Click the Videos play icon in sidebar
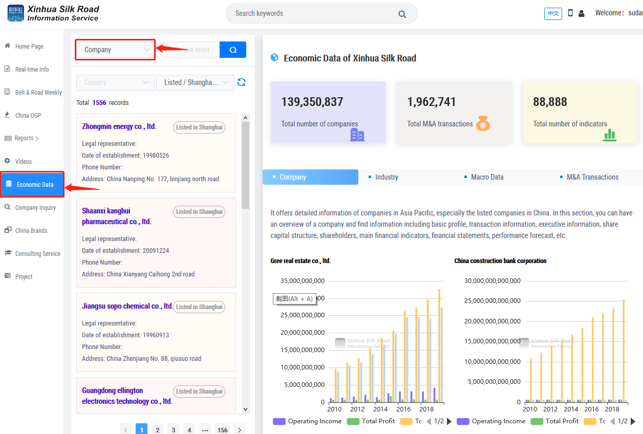 8,161
